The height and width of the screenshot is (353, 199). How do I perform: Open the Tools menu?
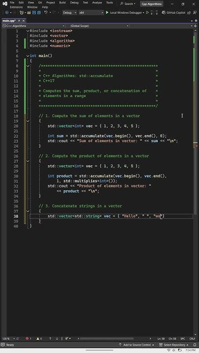tap(110, 2)
